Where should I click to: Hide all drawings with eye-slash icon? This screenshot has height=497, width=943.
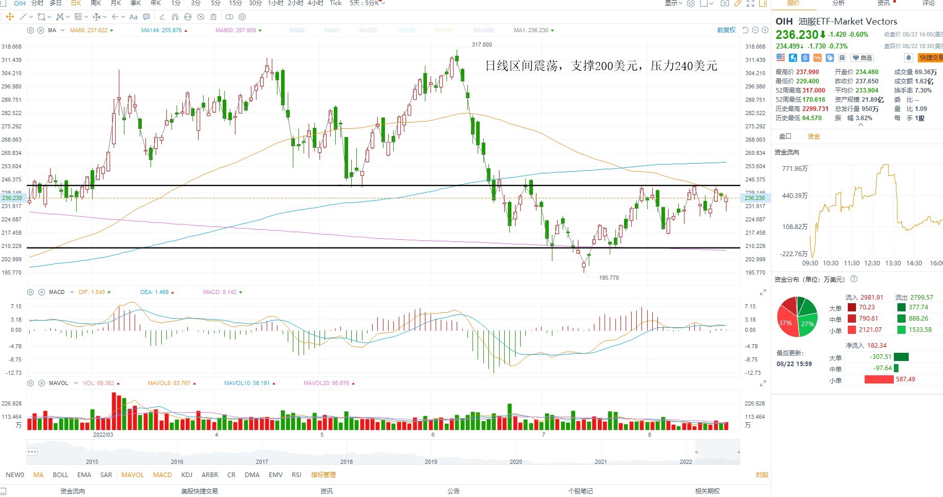coord(201,17)
